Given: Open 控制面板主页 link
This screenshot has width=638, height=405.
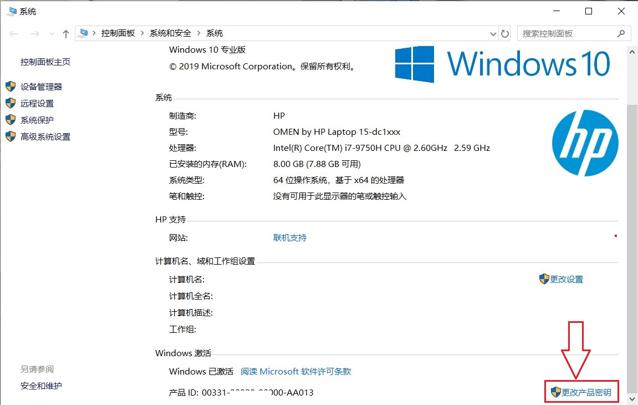Looking at the screenshot, I should click(x=45, y=62).
